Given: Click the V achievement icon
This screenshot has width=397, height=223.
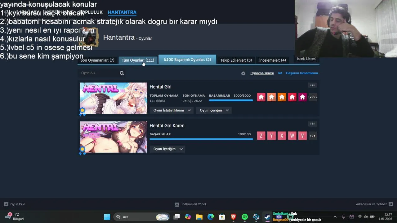Looking at the screenshot, I should [302, 136].
